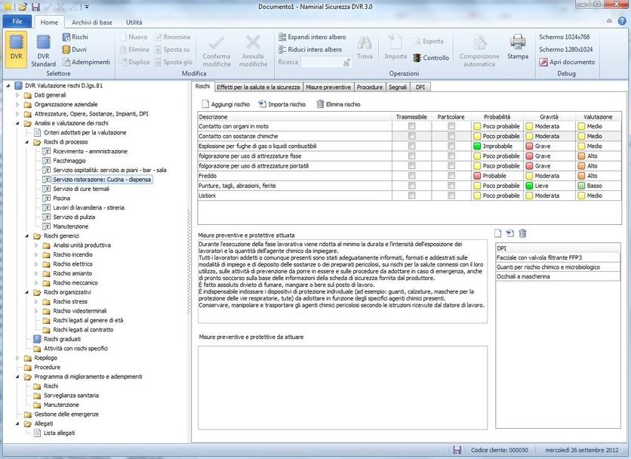Click the Stampa printer icon
The image size is (631, 459).
click(x=518, y=43)
